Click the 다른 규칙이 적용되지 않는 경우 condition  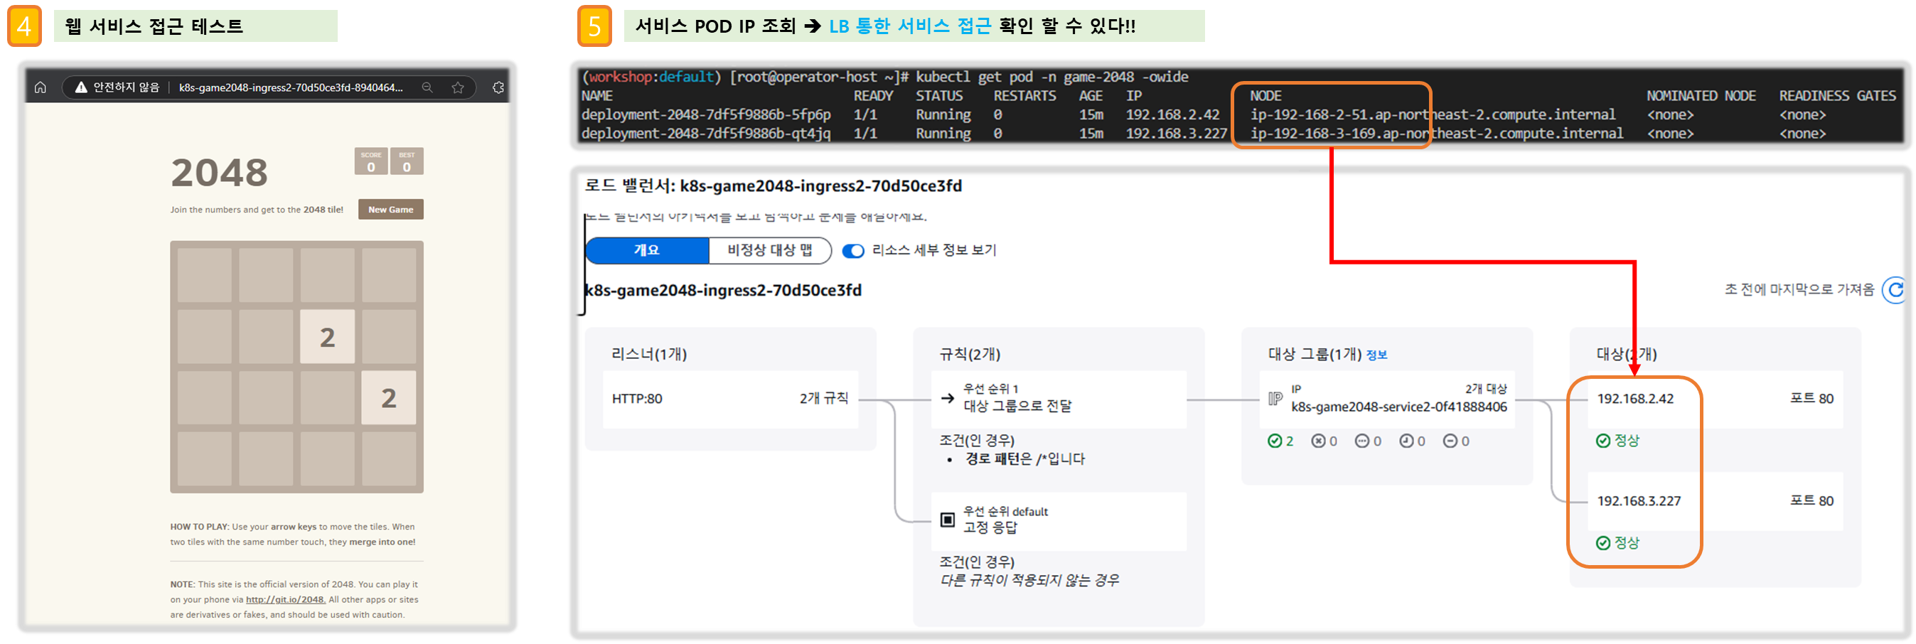1029,580
